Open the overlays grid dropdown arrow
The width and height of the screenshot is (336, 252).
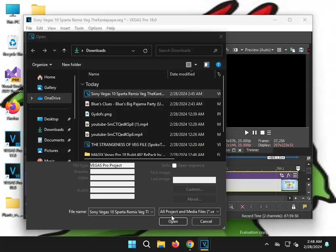click(286, 50)
